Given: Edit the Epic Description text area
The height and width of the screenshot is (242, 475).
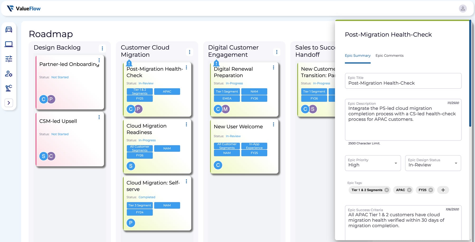Looking at the screenshot, I should coord(403,120).
